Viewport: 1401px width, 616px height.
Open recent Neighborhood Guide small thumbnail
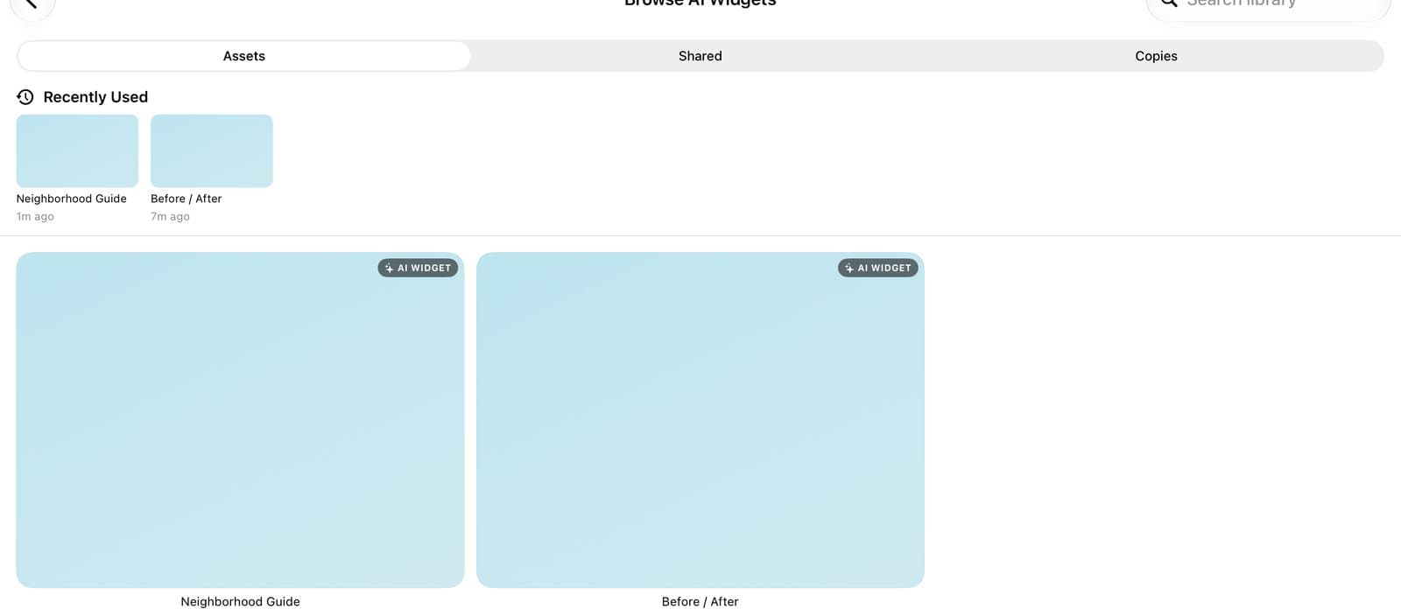point(77,150)
